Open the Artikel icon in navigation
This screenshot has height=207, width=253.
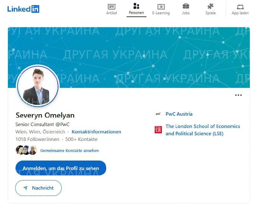pyautogui.click(x=112, y=7)
